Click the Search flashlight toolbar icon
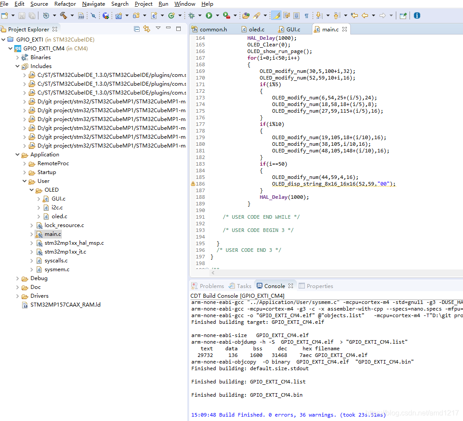Screen dimensions: 463x421 (257, 15)
